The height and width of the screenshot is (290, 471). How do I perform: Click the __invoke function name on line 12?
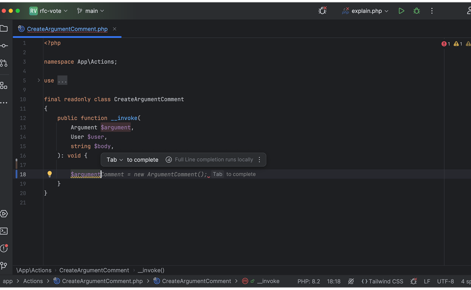pyautogui.click(x=124, y=118)
